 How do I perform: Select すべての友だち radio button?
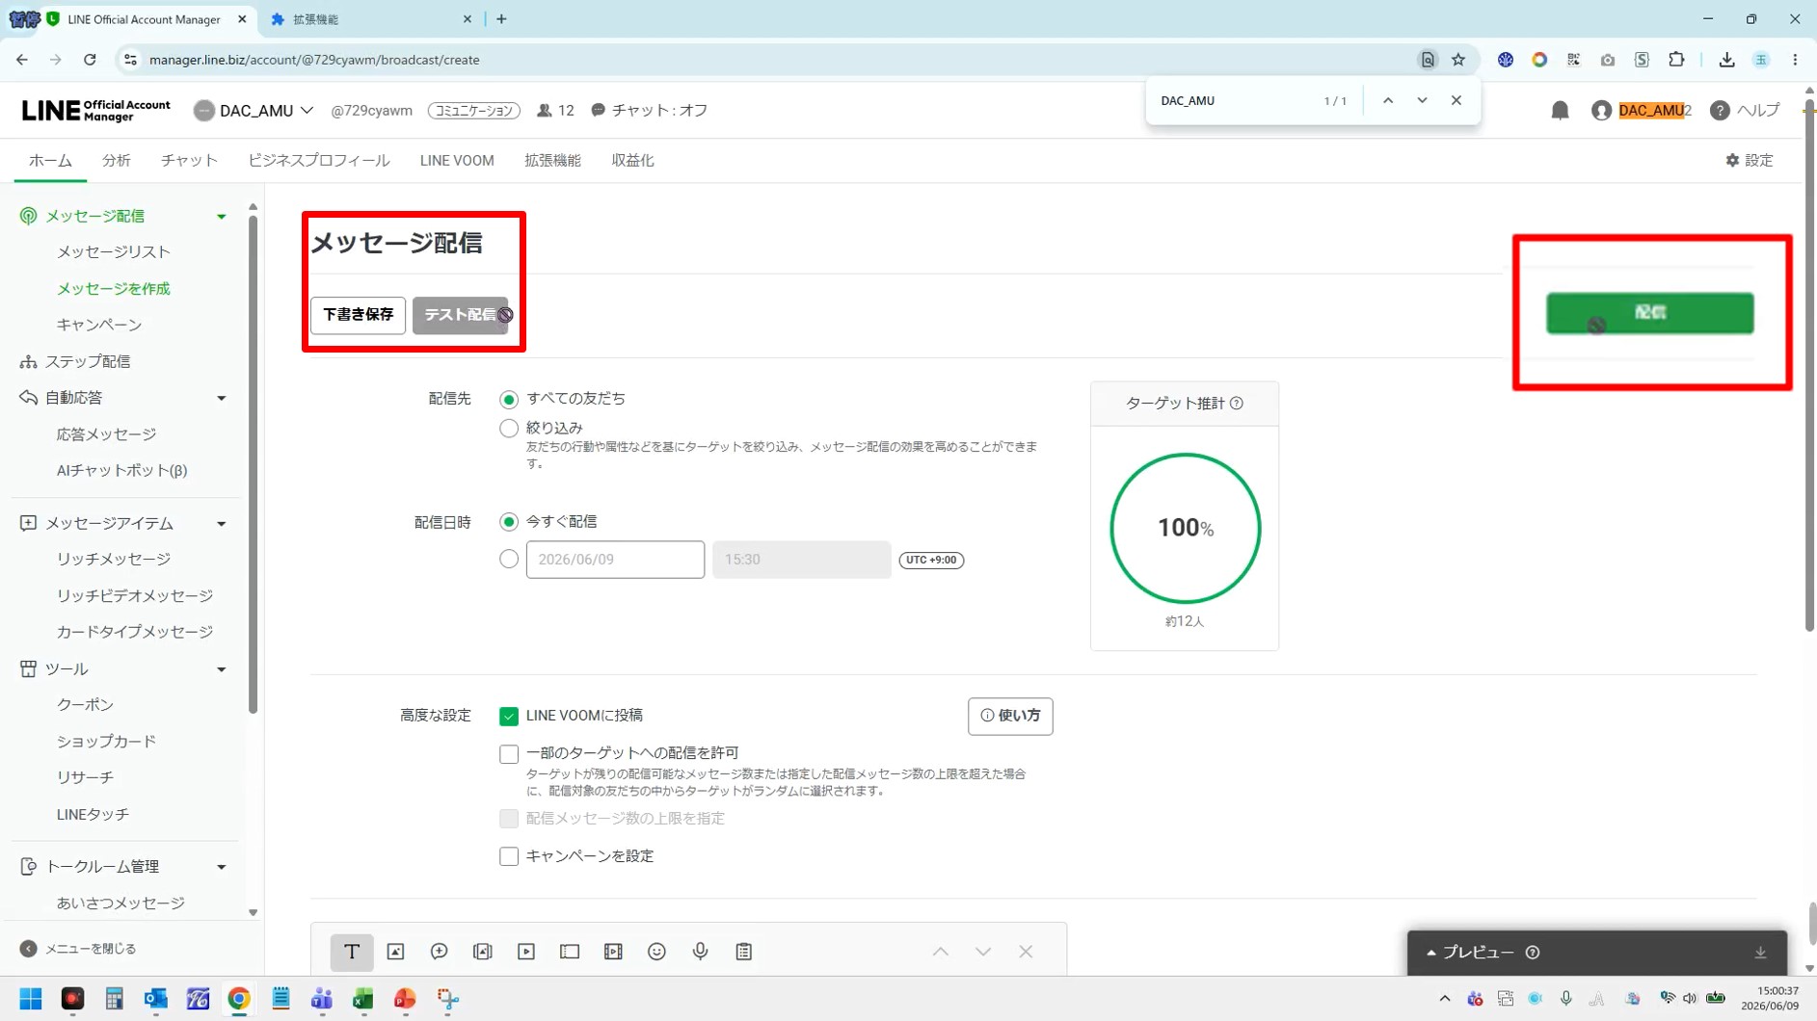tap(509, 400)
